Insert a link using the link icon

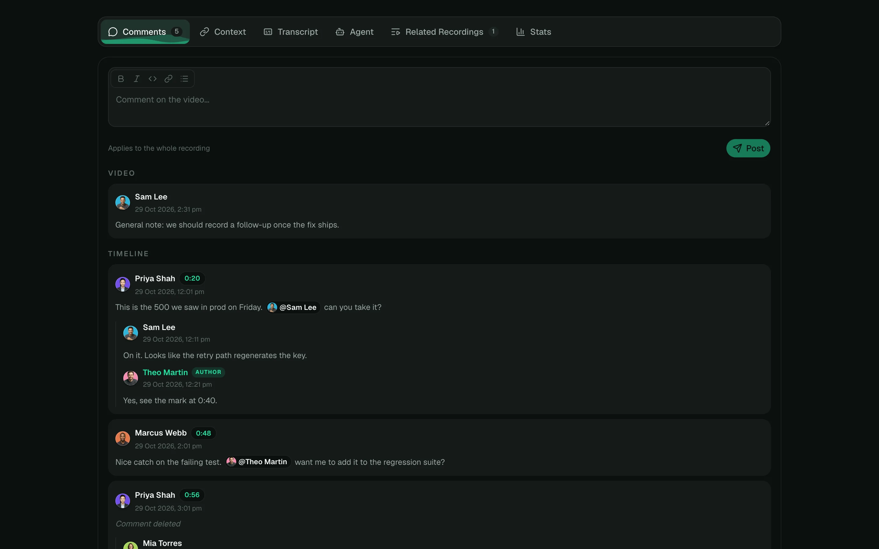[x=168, y=79]
